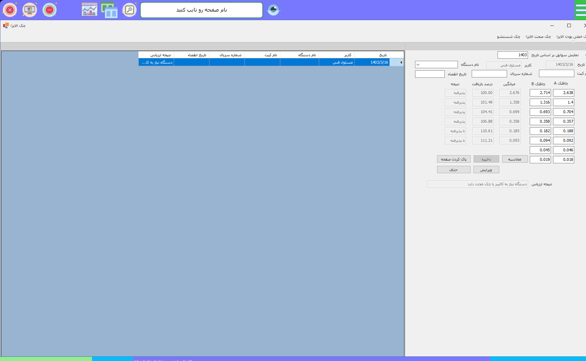Click the red minus minimize icon

pos(50,10)
